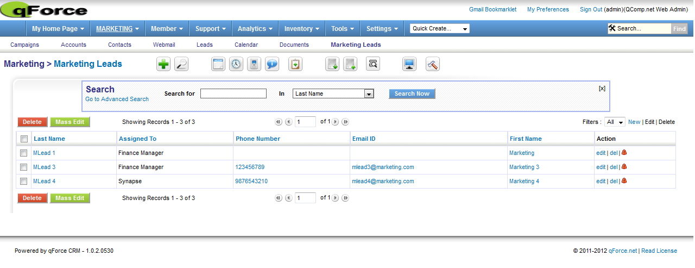Click the hammer tools icon in toolbar
Screen dimensions: 695x268
pyautogui.click(x=433, y=65)
